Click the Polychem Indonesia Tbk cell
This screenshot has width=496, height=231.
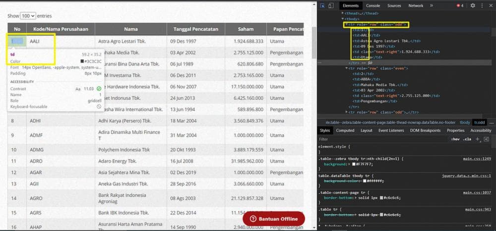click(130, 150)
